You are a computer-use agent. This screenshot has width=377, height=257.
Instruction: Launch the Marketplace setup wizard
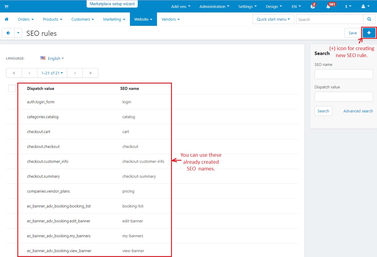pos(112,4)
